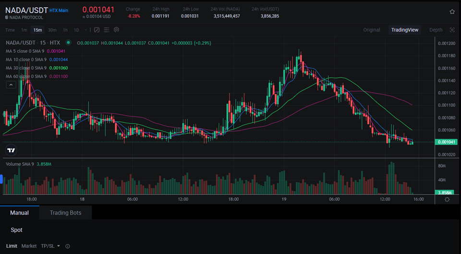Screen dimensions: 461x254
Task: Enter fullscreen chart using the corner icon
Action: tap(452, 30)
